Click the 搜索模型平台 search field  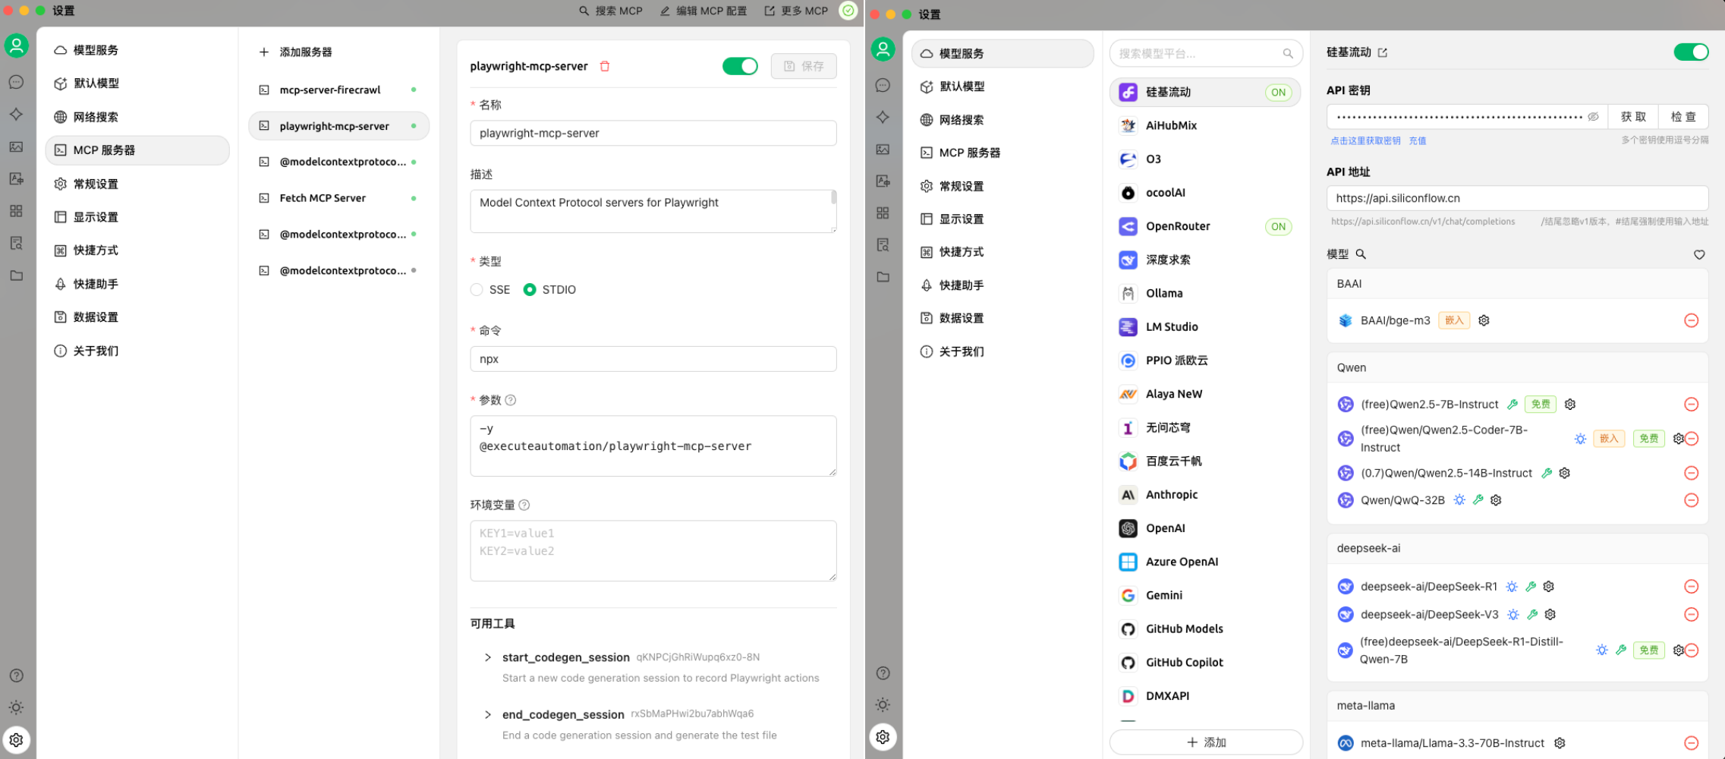pos(1206,53)
